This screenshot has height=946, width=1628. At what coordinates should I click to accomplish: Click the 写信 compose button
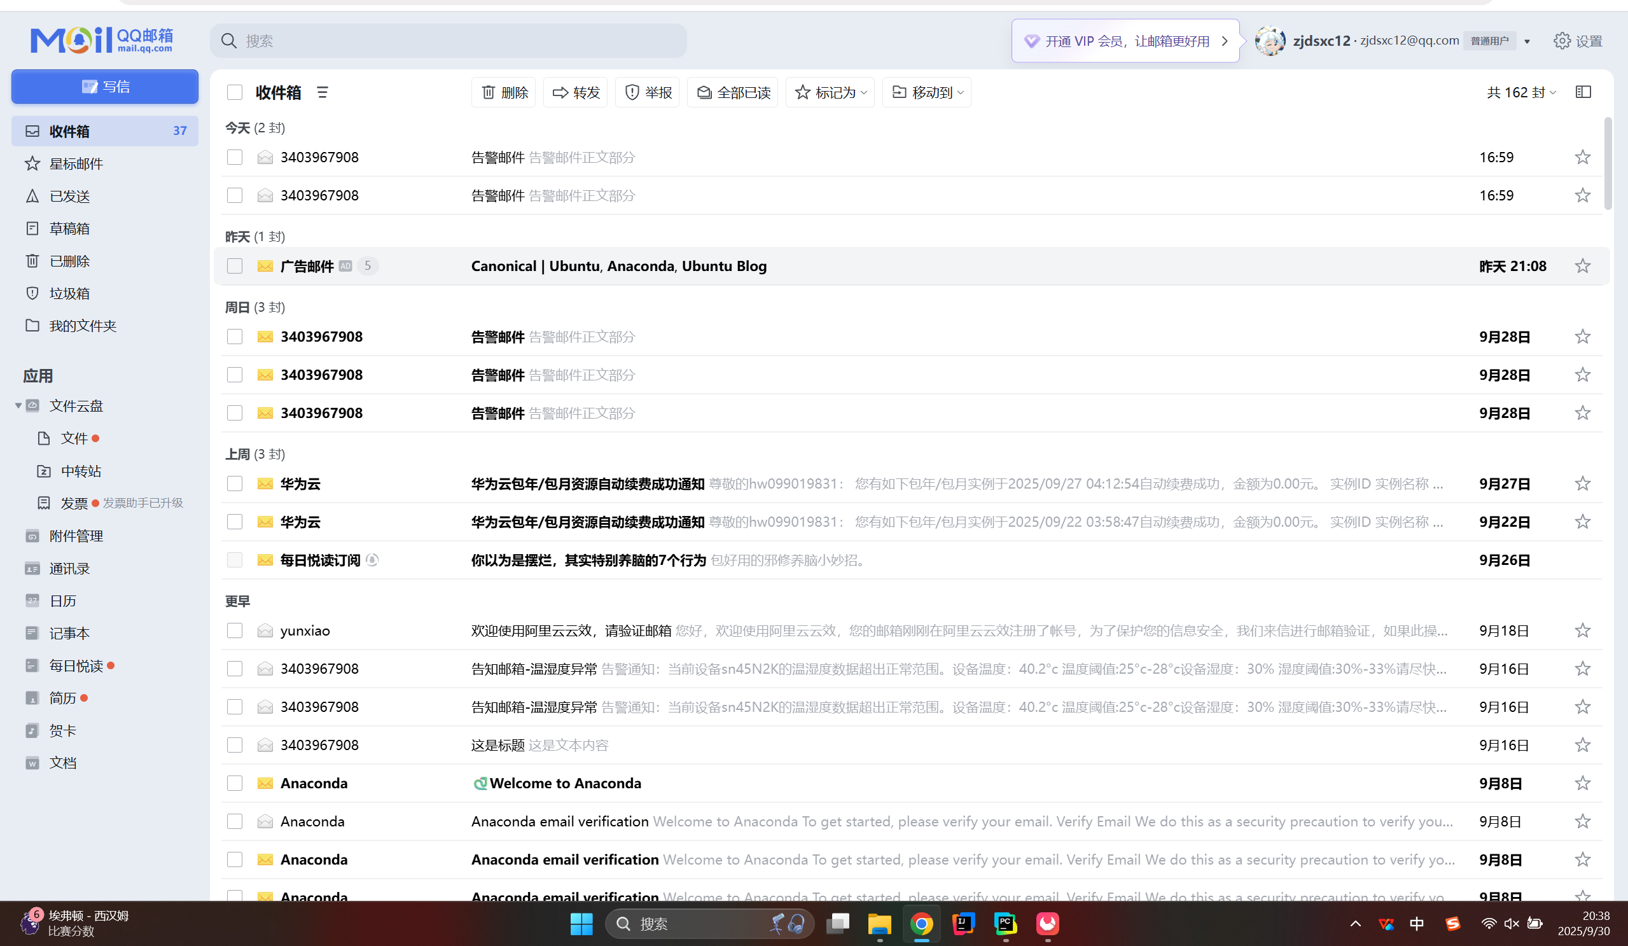click(105, 87)
